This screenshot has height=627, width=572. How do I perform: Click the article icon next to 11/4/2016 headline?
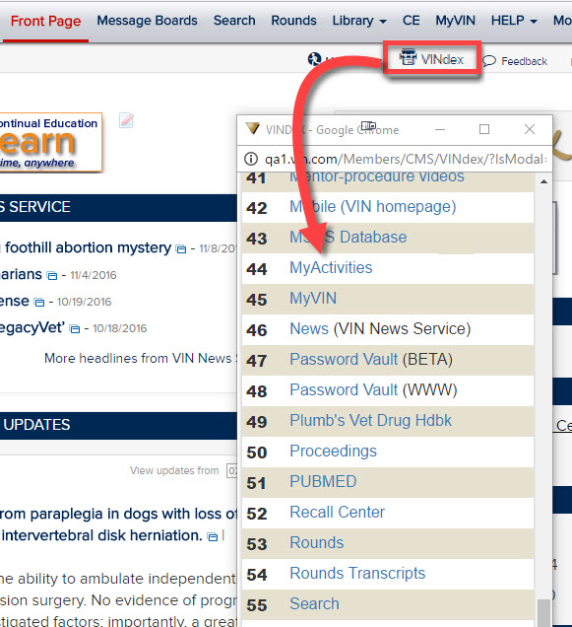pos(52,275)
